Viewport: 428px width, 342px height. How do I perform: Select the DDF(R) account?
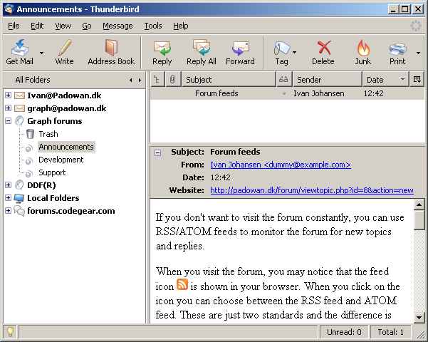pyautogui.click(x=41, y=185)
